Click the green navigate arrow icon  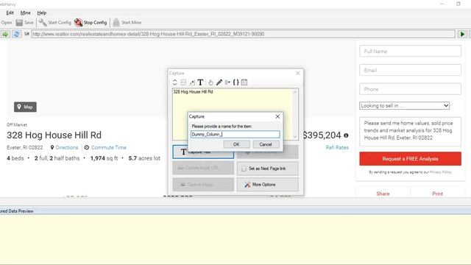5,35
